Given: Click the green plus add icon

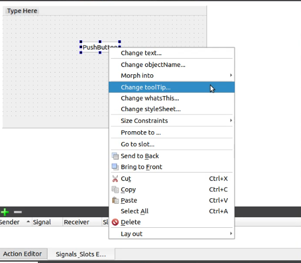Looking at the screenshot, I should [x=4, y=212].
